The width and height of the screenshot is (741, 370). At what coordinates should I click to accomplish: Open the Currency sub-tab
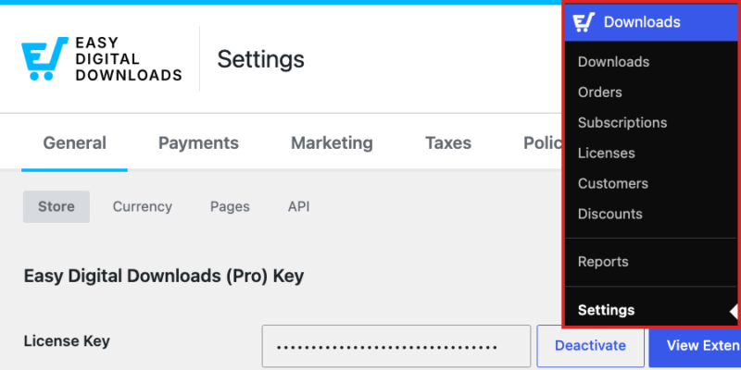tap(143, 206)
